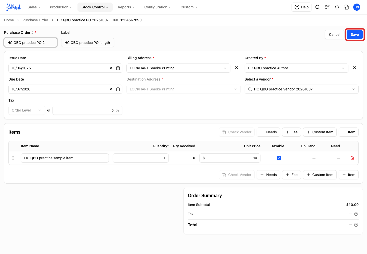367x254 pixels.
Task: Click the Save button
Action: click(355, 35)
